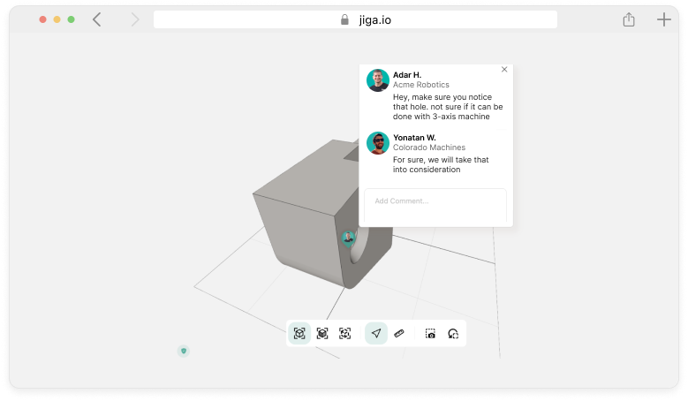
Task: Open the browser share menu
Action: pyautogui.click(x=629, y=19)
